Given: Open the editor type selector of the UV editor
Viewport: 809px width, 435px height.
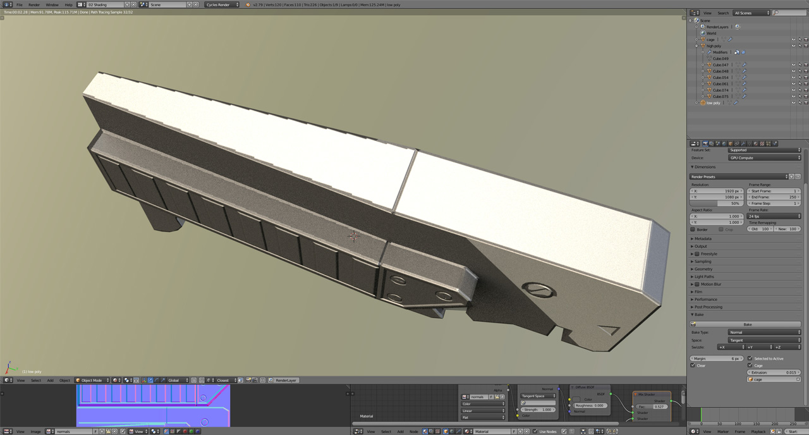Looking at the screenshot, I should (7, 431).
